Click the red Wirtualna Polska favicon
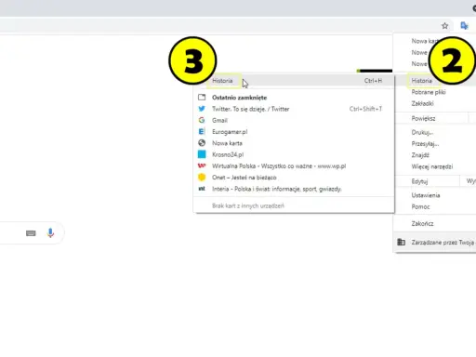 point(202,165)
